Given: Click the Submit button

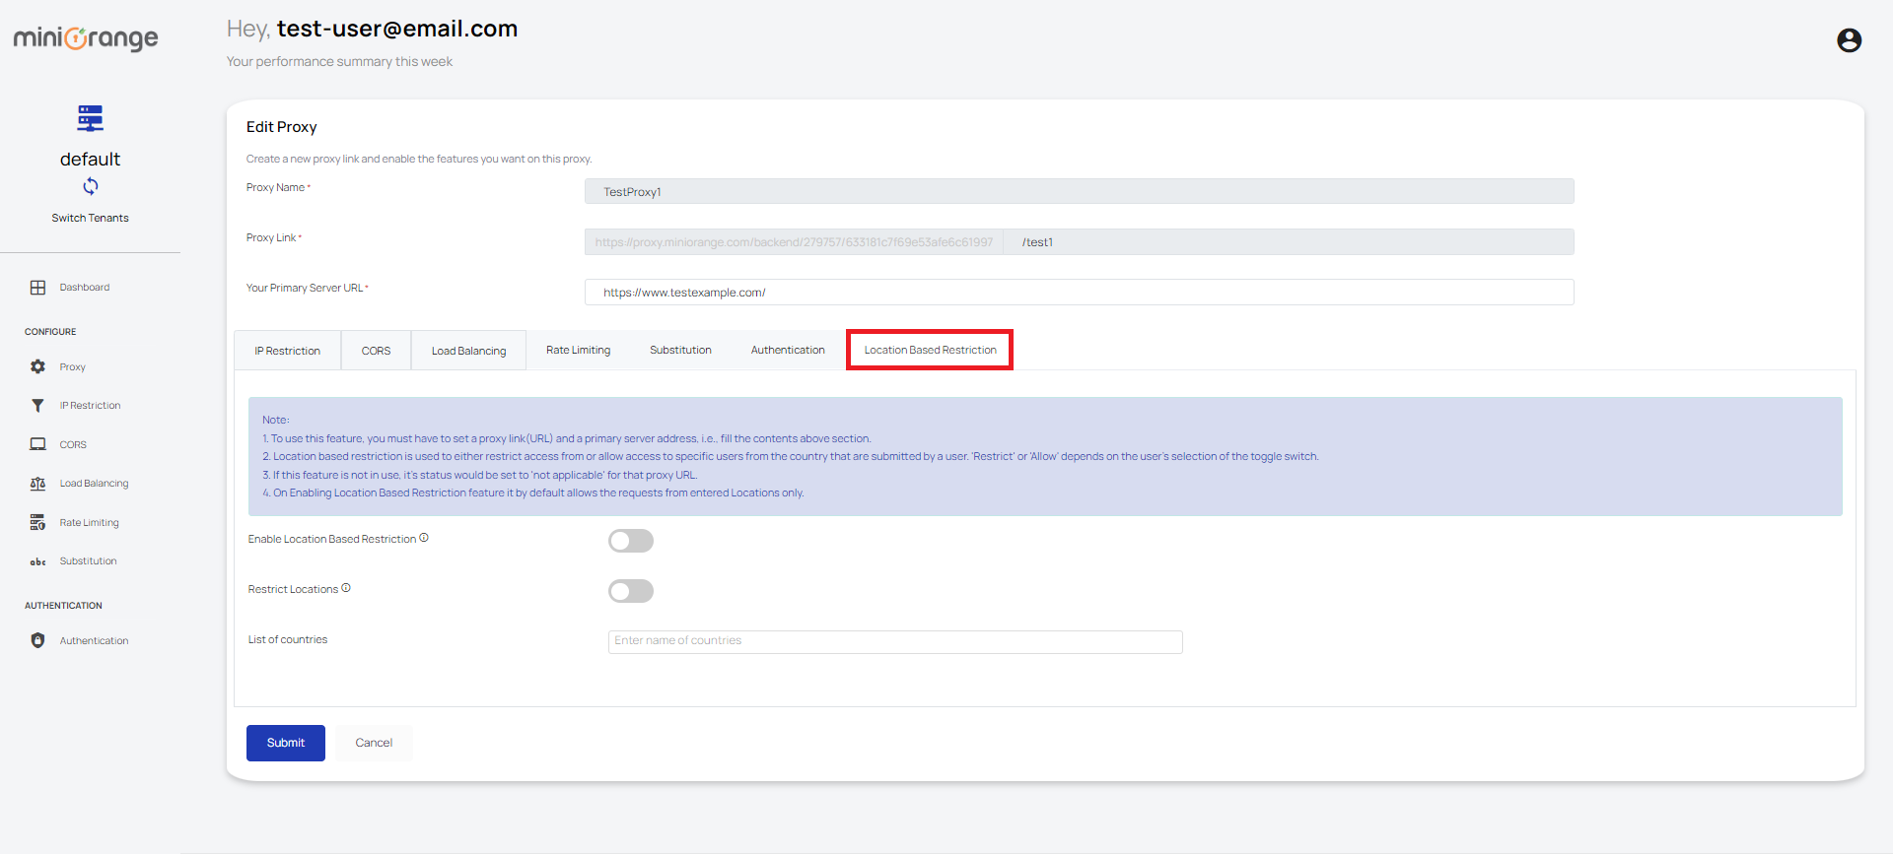Looking at the screenshot, I should click(286, 743).
